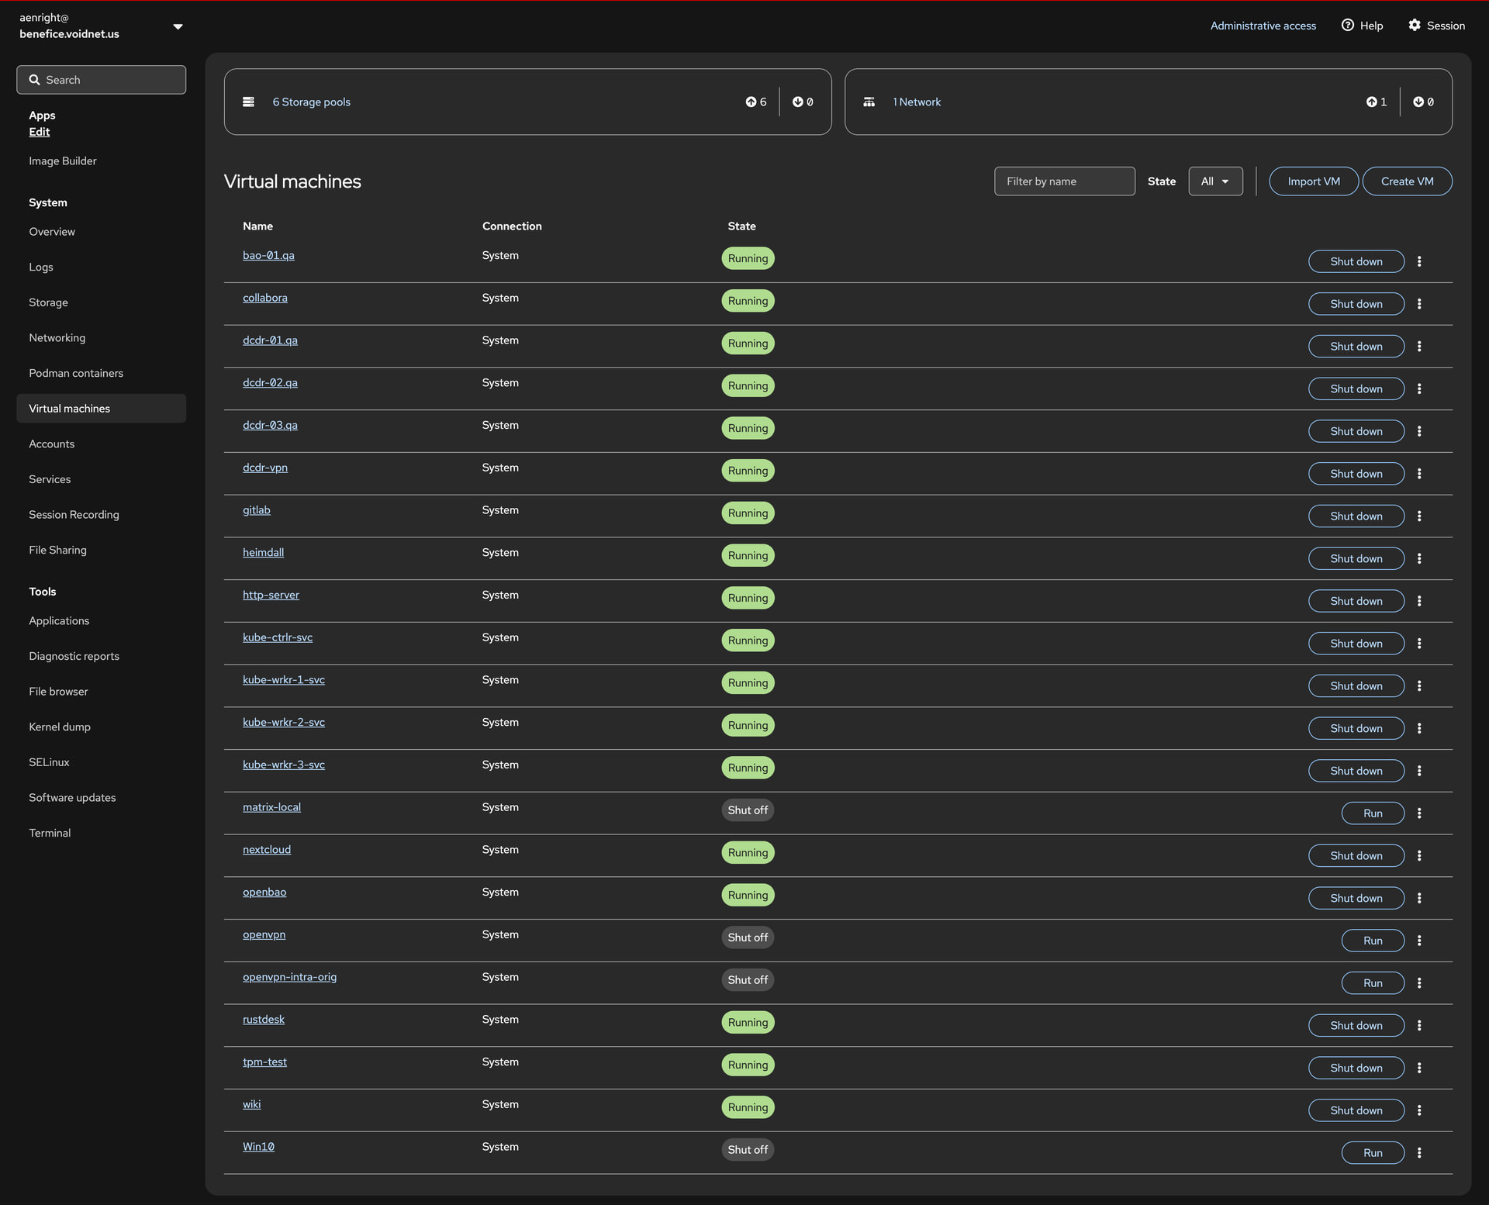
Task: Open kebab menu for bao-01.qa VM
Action: tap(1419, 261)
